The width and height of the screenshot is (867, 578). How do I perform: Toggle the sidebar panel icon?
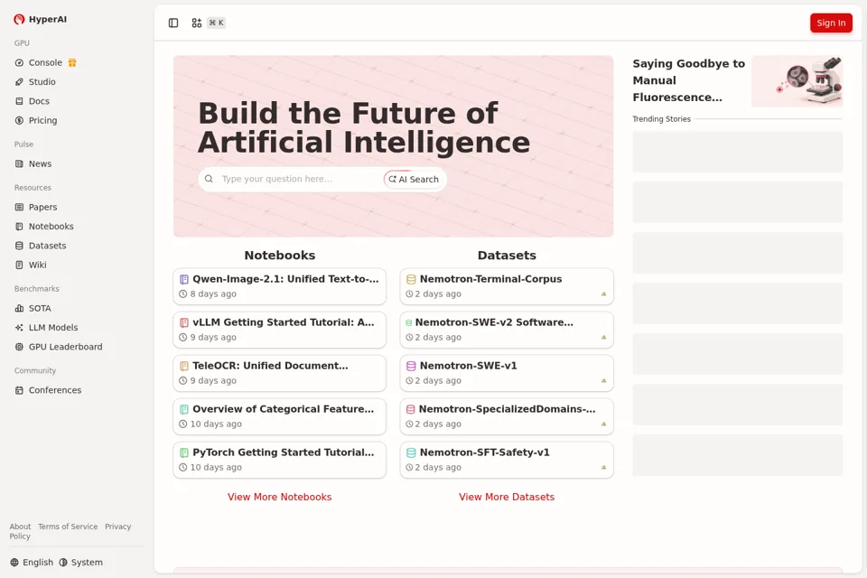[173, 23]
